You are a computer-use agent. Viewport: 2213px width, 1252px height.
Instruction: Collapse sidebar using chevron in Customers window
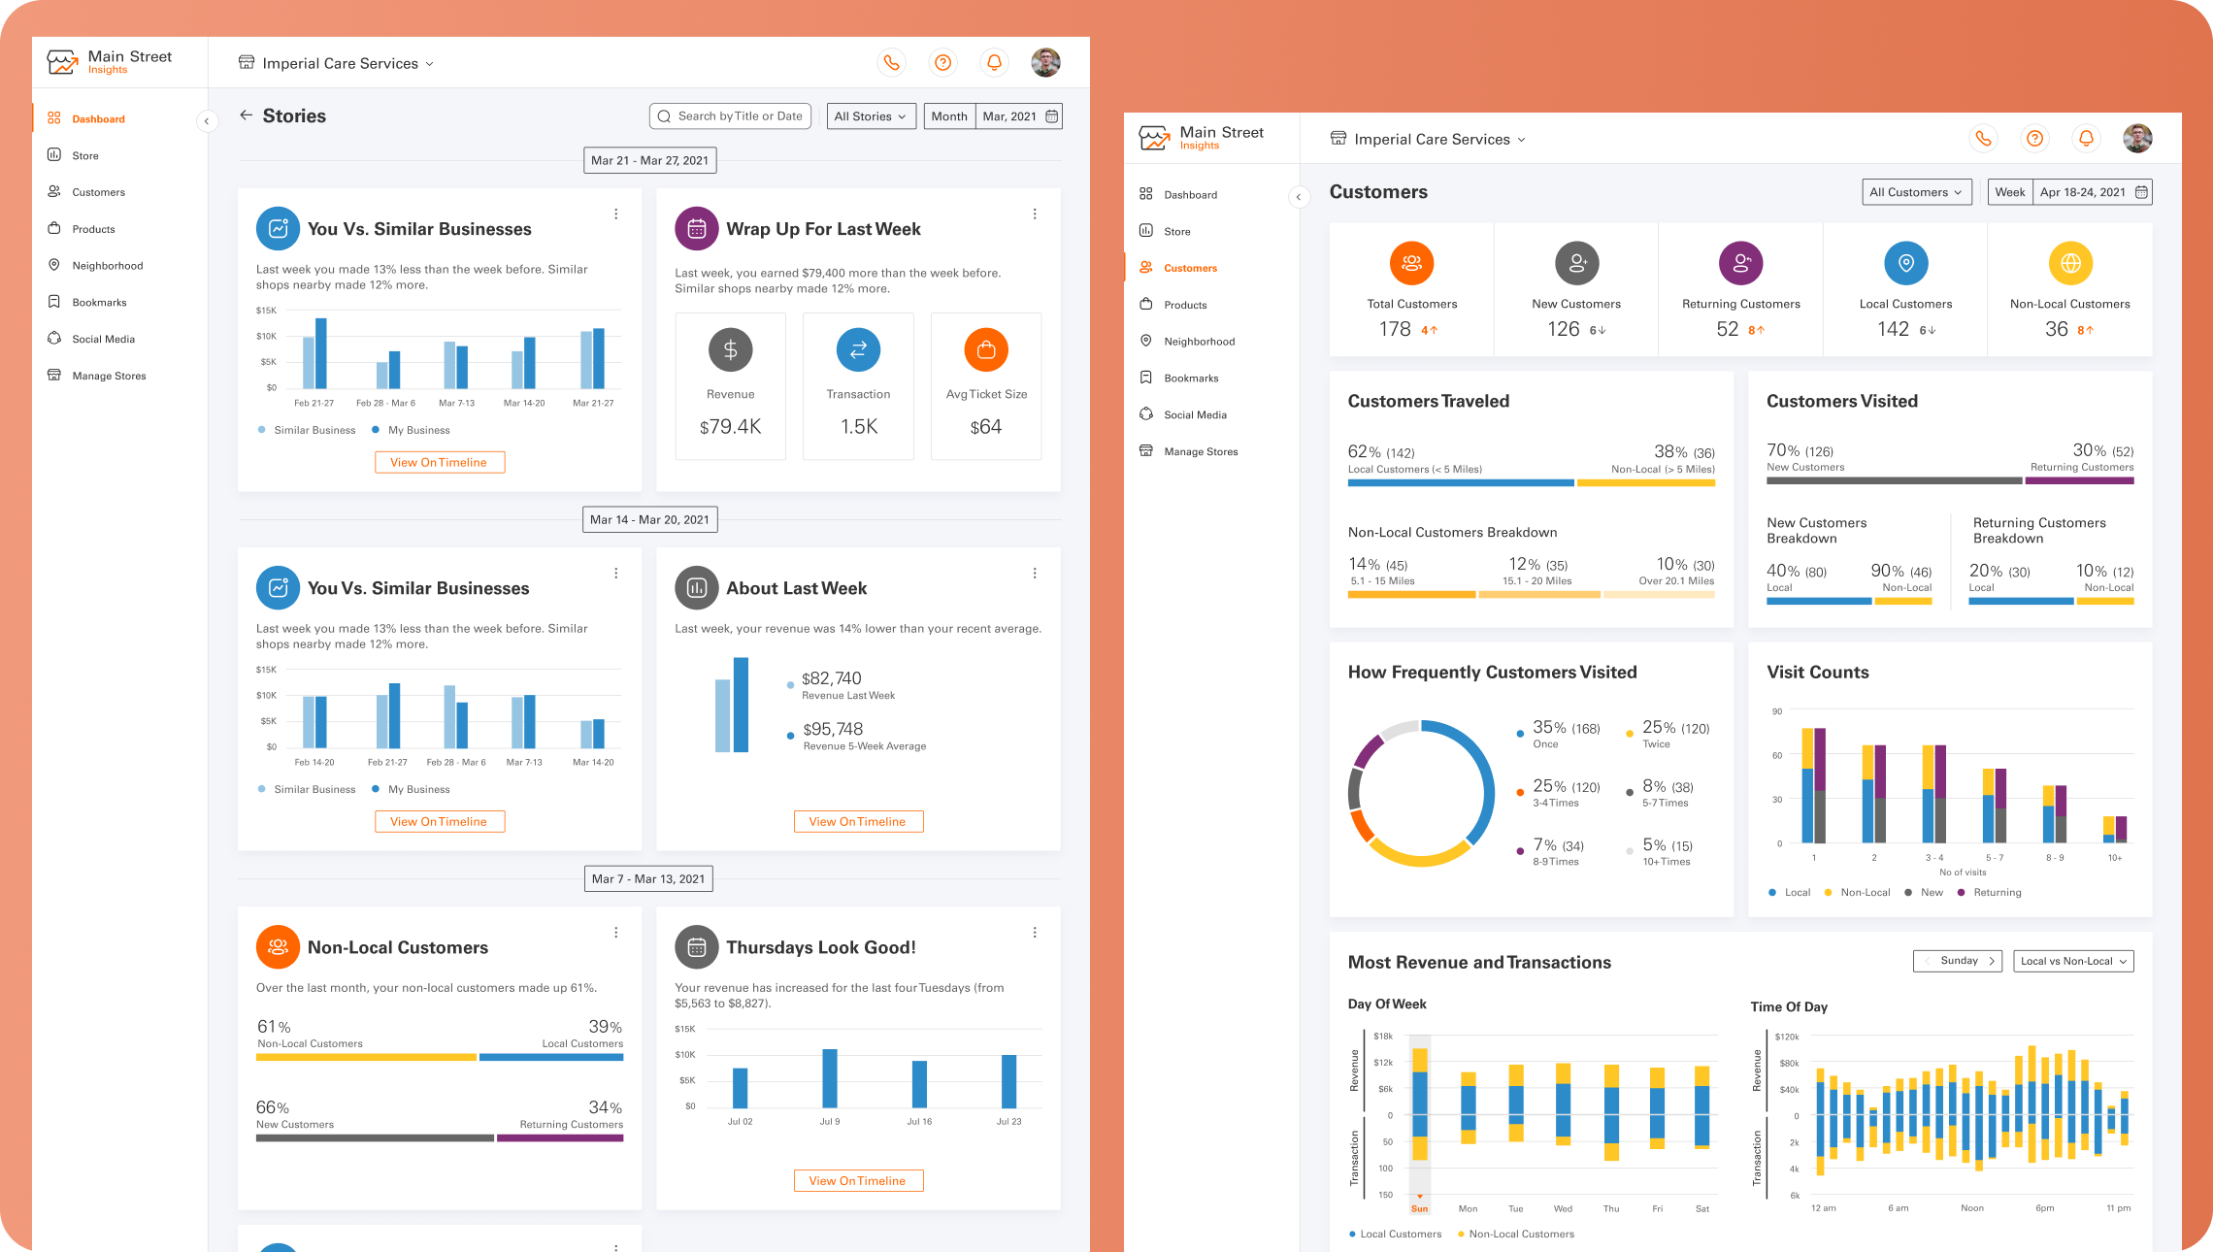[x=1299, y=197]
